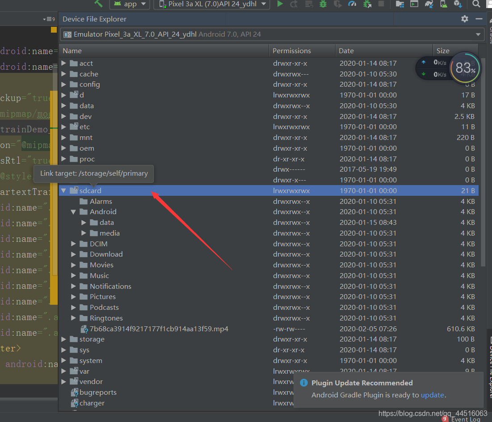The image size is (492, 422).
Task: Expand the acct folder
Action: click(x=64, y=63)
